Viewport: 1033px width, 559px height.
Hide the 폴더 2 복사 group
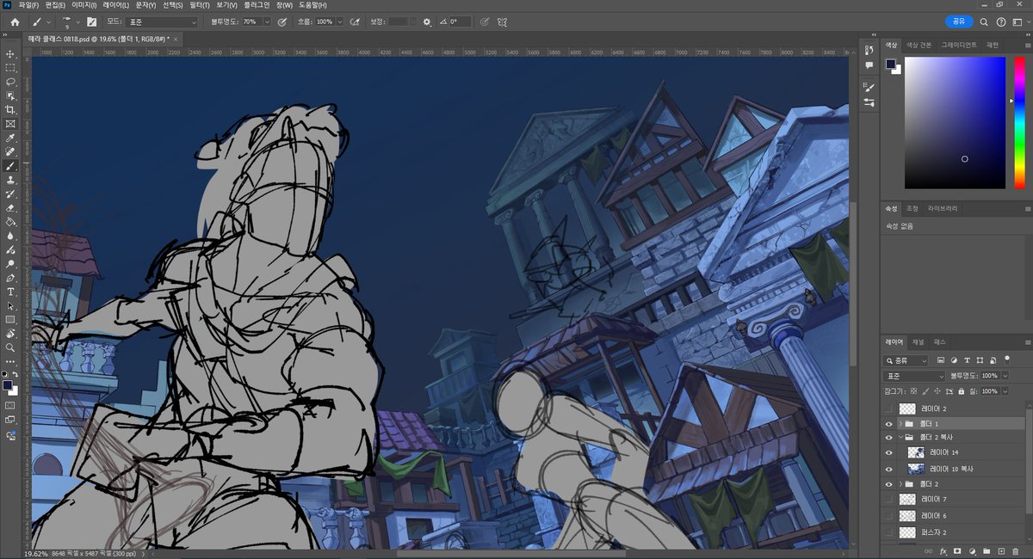coord(889,437)
